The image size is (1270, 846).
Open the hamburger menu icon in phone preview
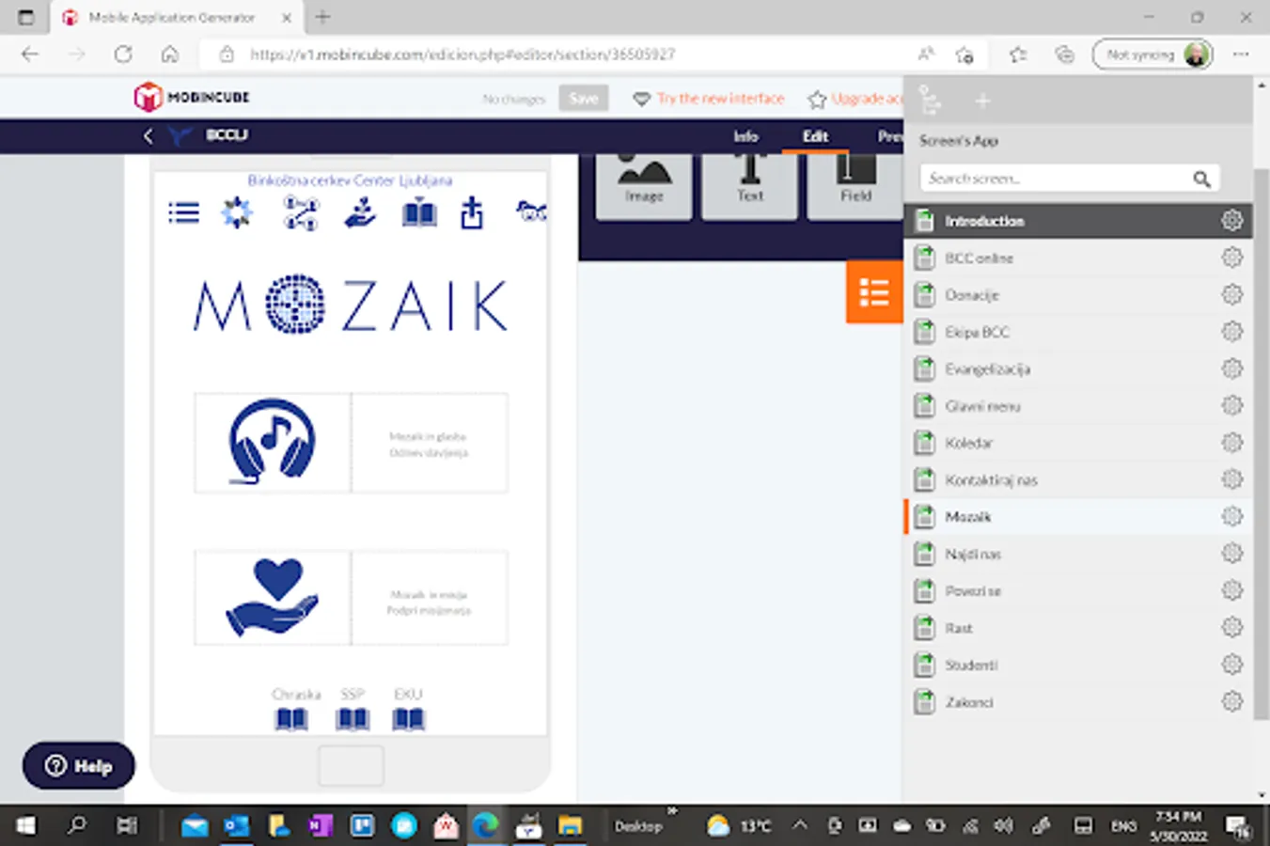[x=184, y=213]
